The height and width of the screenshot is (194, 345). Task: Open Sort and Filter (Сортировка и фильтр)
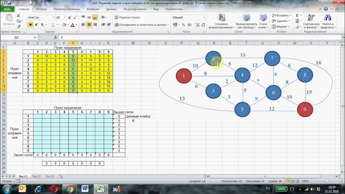click(311, 21)
